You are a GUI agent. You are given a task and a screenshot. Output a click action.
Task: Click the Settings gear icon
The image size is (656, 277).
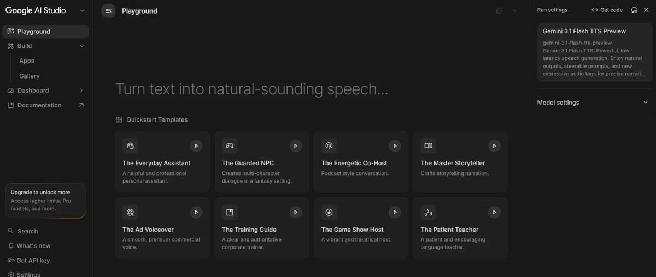pos(10,274)
